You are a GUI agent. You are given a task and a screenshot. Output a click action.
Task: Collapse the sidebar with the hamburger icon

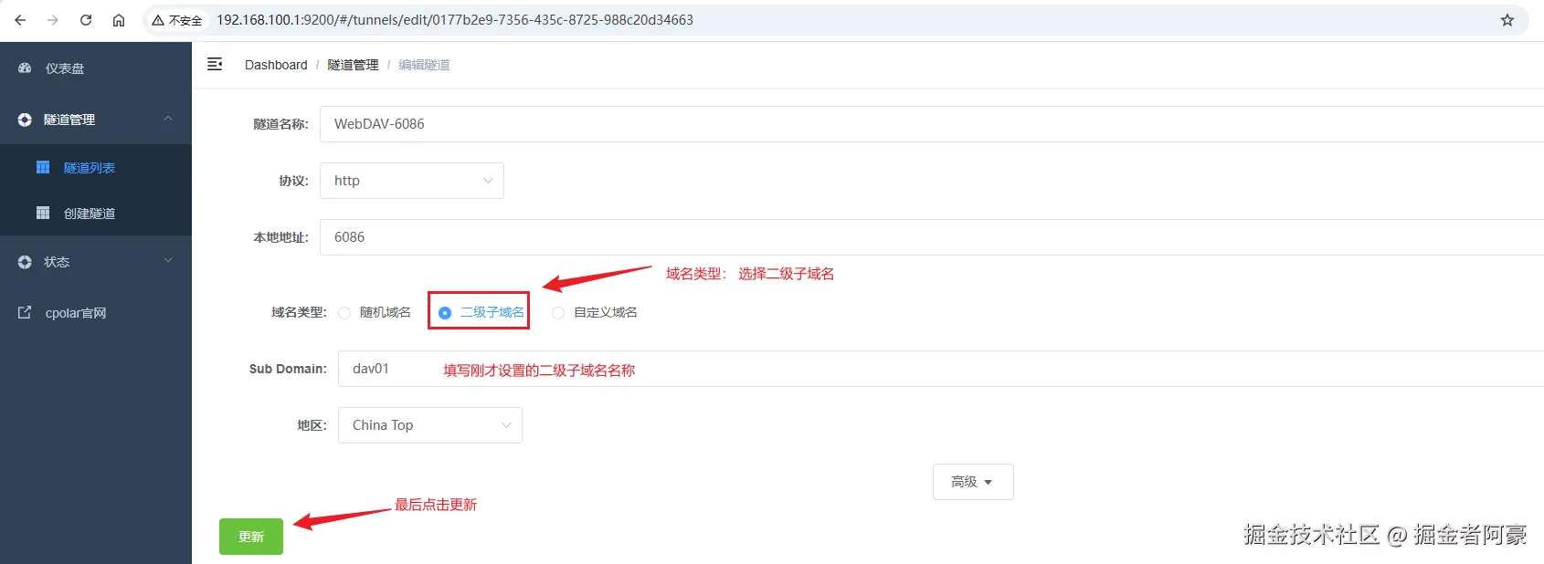(x=215, y=64)
